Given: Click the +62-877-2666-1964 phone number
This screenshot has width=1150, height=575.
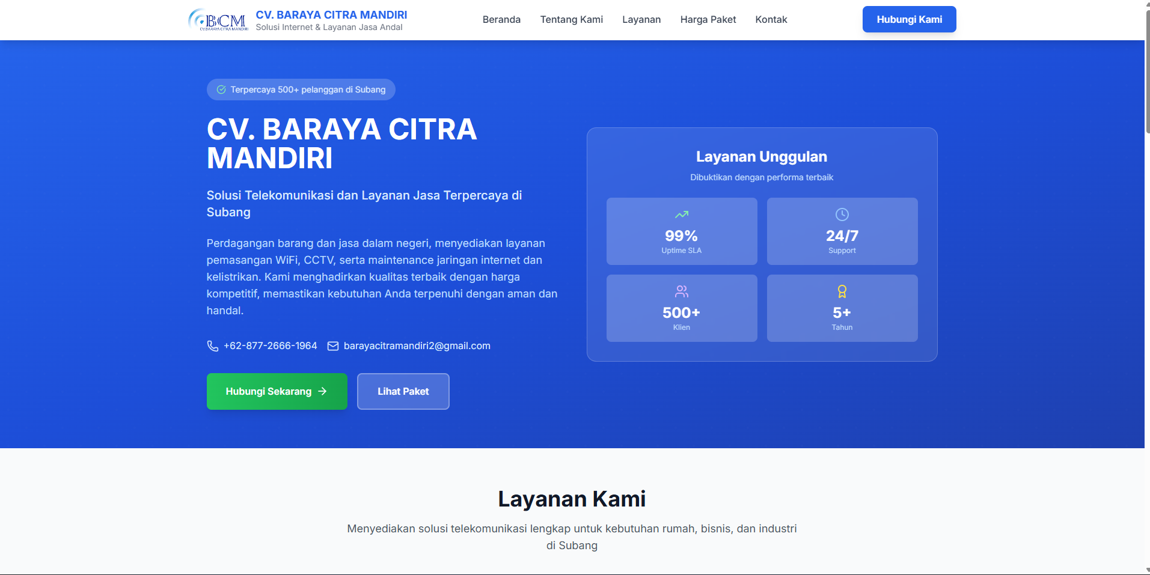Looking at the screenshot, I should coord(270,346).
